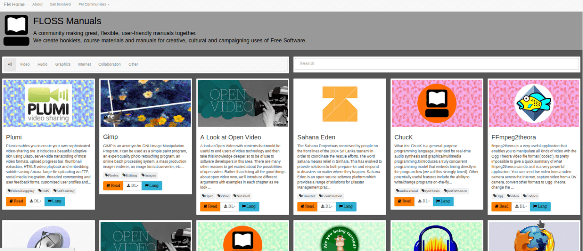The height and width of the screenshot is (251, 583).
Task: Filter manuals by Video category
Action: (25, 64)
